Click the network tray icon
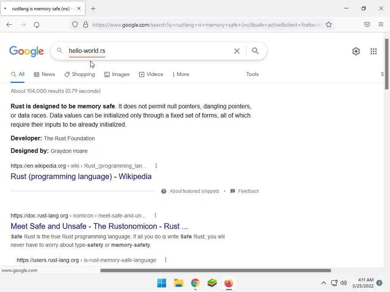The image size is (390, 292). pos(334,283)
